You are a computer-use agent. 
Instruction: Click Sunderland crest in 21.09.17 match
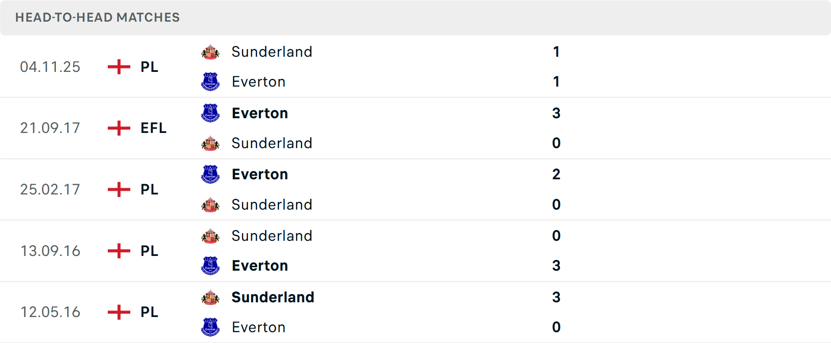coord(210,143)
